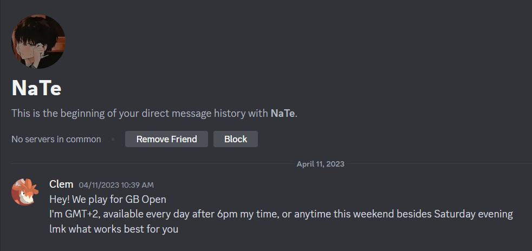Click the April 11, 2023 date divider
The image size is (532, 251).
(320, 164)
